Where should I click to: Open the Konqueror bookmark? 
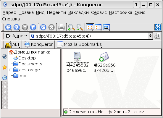coord(38,44)
